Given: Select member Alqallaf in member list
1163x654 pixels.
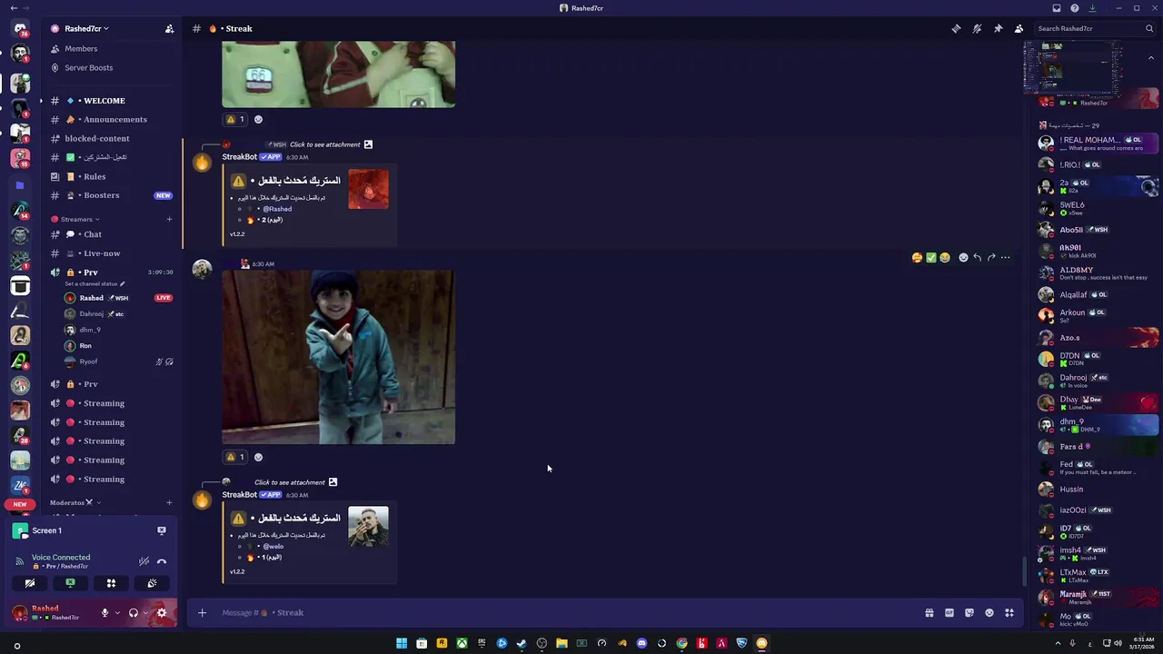Looking at the screenshot, I should (1098, 294).
